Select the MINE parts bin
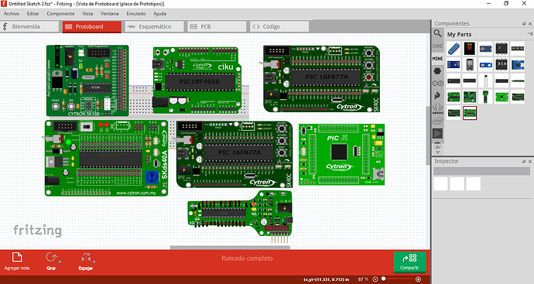The height and width of the screenshot is (284, 534). 437,59
